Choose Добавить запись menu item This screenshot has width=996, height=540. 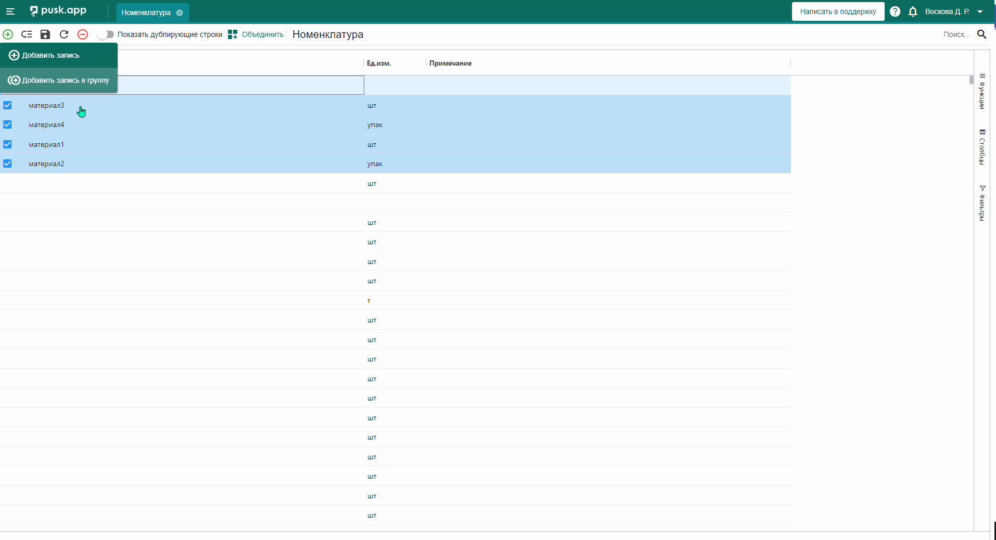pyautogui.click(x=59, y=55)
